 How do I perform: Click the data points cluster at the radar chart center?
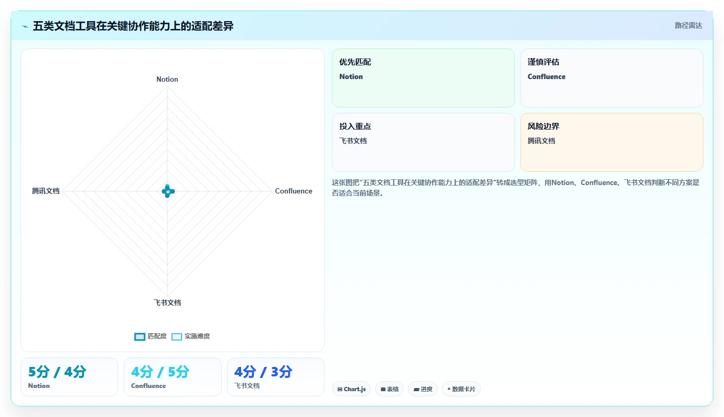[167, 191]
